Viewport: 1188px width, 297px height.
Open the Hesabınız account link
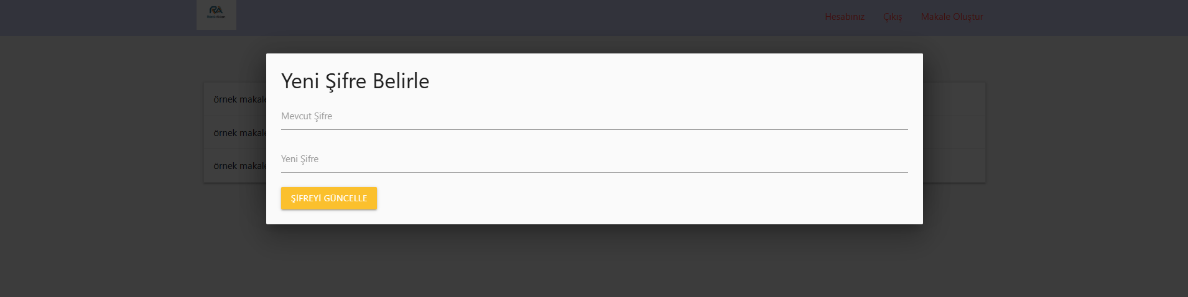tap(844, 17)
